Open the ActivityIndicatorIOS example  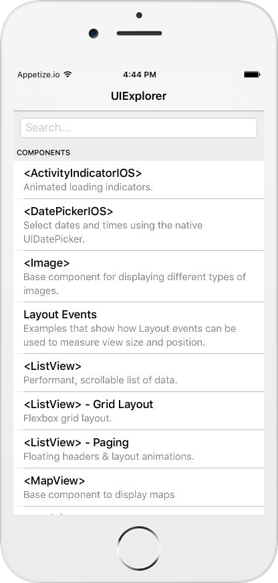tap(138, 180)
